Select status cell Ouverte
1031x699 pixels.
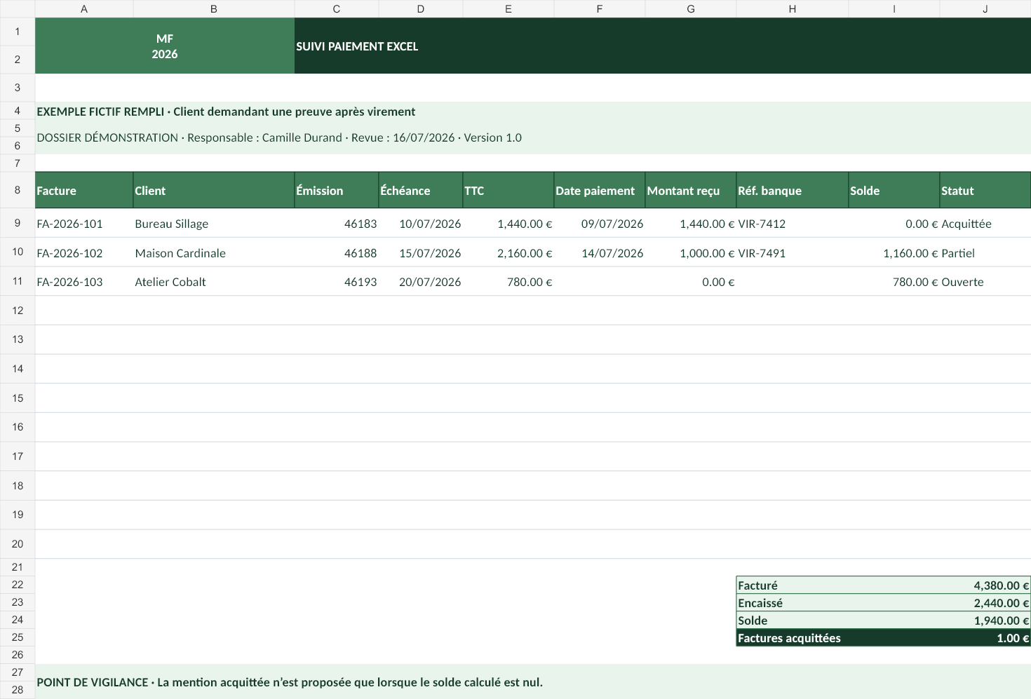pos(985,282)
